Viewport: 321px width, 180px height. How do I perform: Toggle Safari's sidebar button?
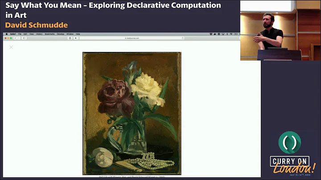(24, 38)
